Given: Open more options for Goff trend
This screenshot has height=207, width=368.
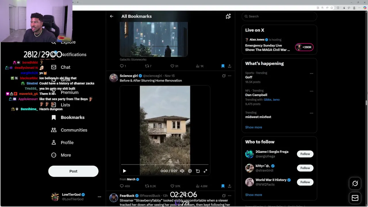Looking at the screenshot, I should point(311,74).
